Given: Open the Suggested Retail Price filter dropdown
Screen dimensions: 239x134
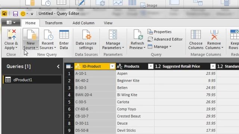Looking at the screenshot, I should pyautogui.click(x=213, y=66).
